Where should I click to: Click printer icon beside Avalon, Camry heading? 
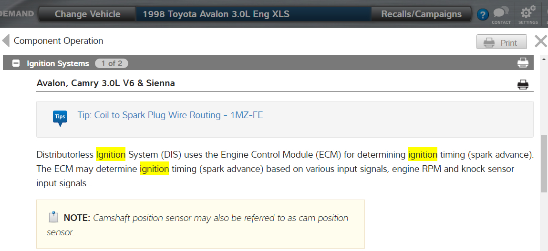click(523, 85)
